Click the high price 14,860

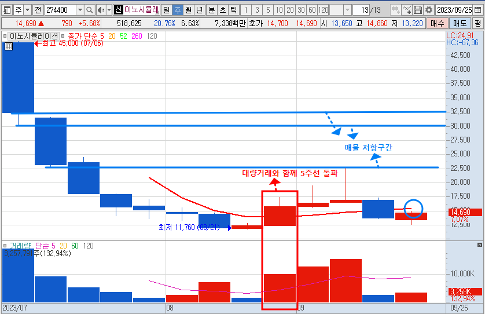pos(377,23)
